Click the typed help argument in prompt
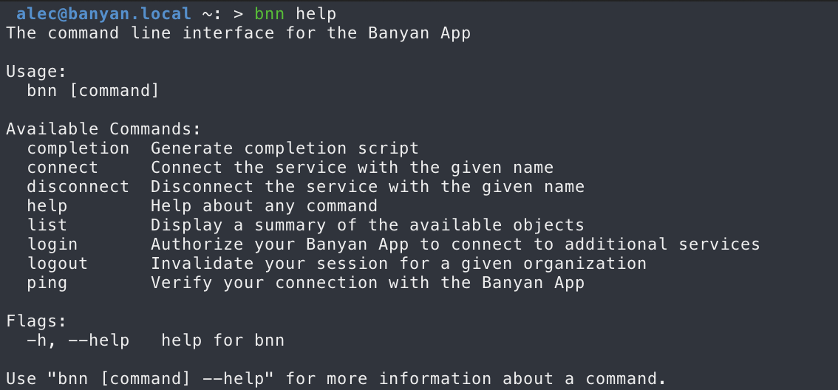Image resolution: width=838 pixels, height=390 pixels. (316, 14)
